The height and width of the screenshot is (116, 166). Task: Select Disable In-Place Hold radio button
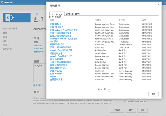pos(126,101)
